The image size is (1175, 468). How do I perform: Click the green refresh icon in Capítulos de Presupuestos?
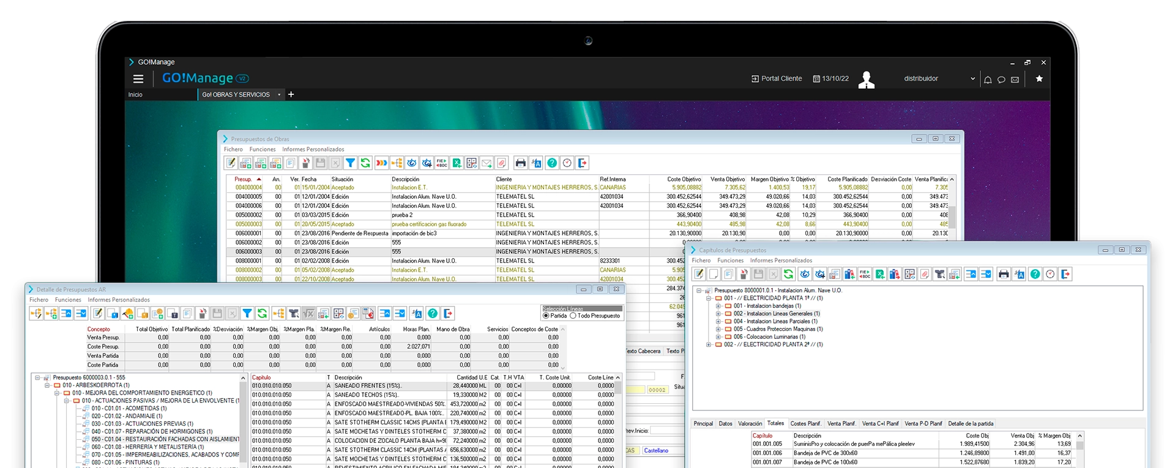(788, 274)
